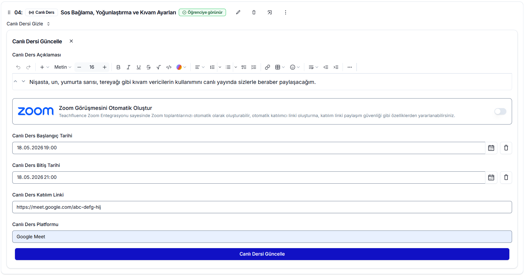Clear the live lesson start date

(x=506, y=148)
